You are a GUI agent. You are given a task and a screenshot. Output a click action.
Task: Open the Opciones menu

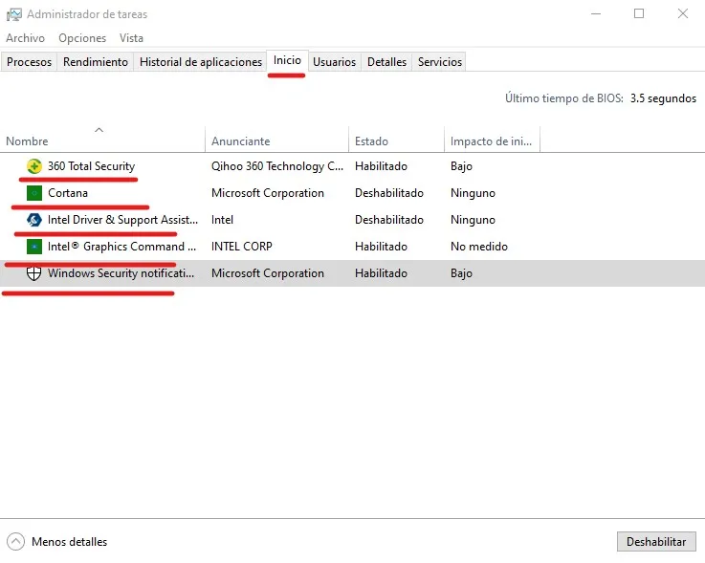82,38
